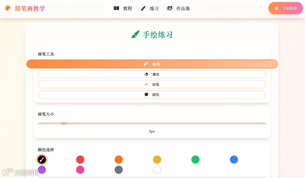Click the palette logo icon
This screenshot has width=305, height=178.
[x=8, y=8]
